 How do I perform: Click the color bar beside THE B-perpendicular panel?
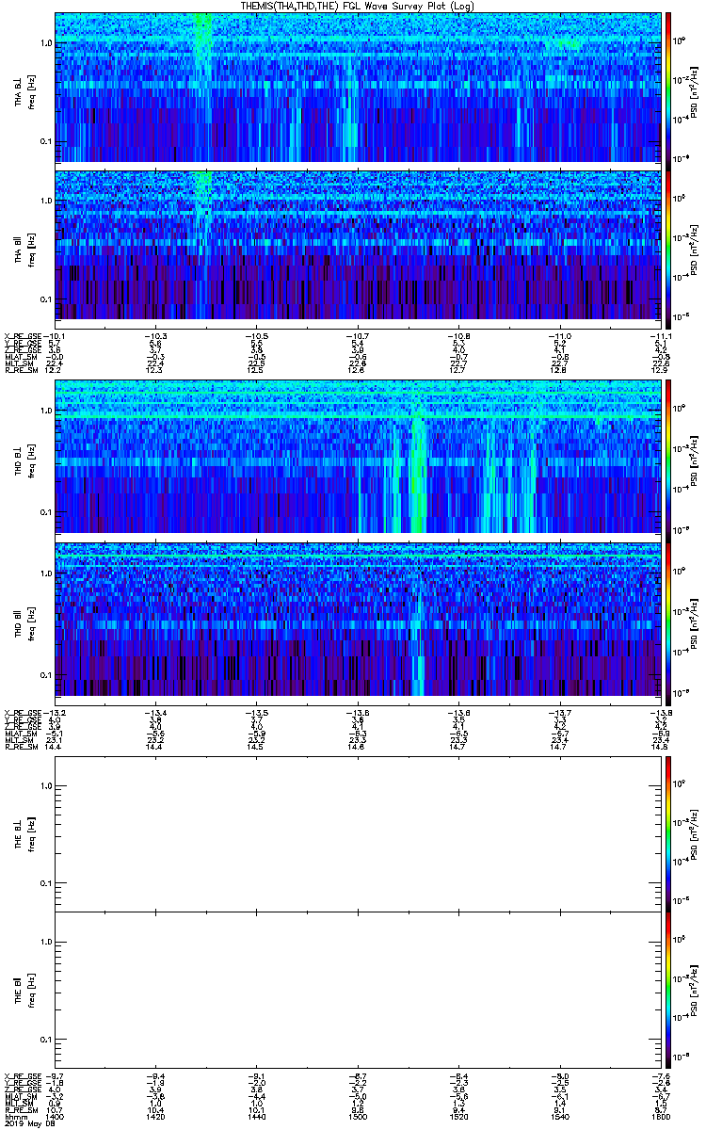668,834
